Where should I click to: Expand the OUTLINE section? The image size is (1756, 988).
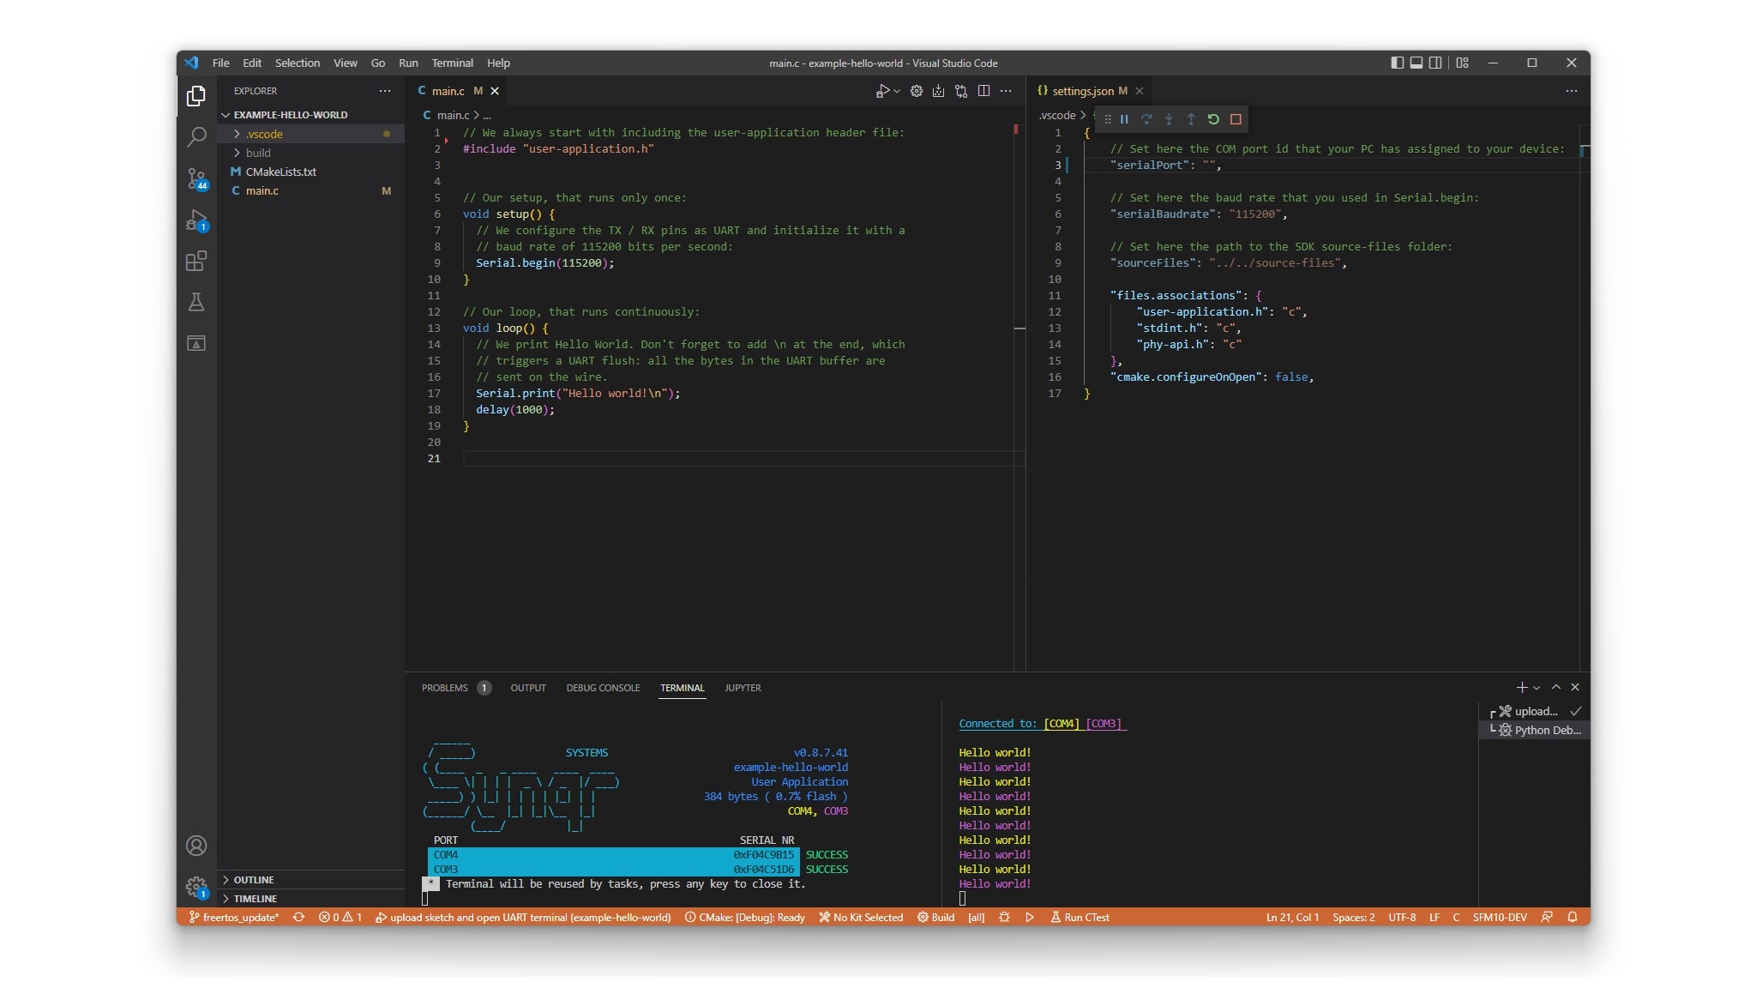254,880
